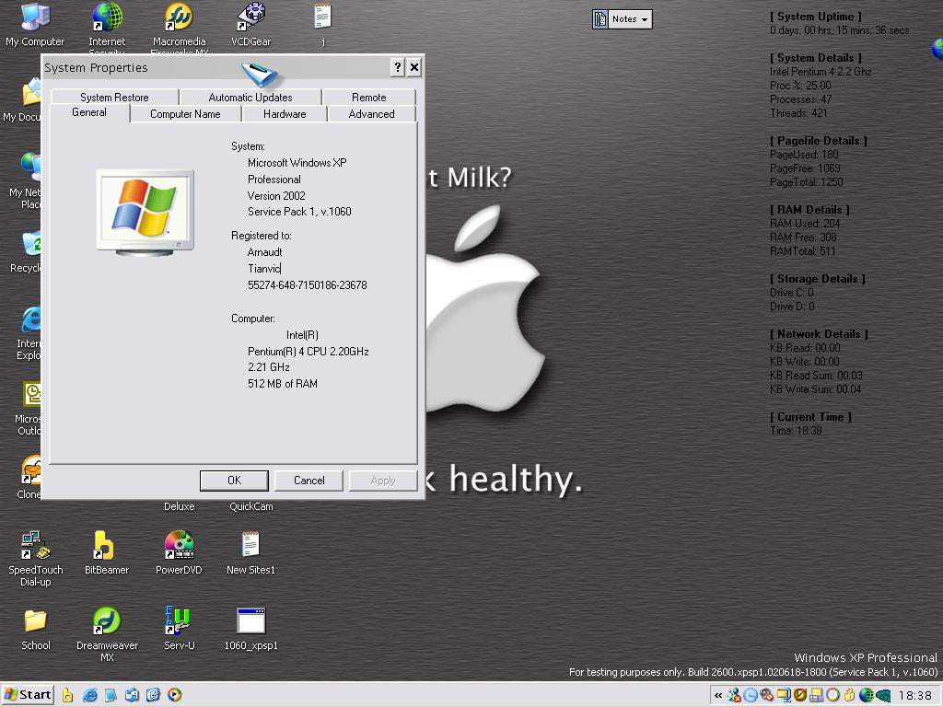Click Internet Explorer in Quick Launch bar

(90, 695)
